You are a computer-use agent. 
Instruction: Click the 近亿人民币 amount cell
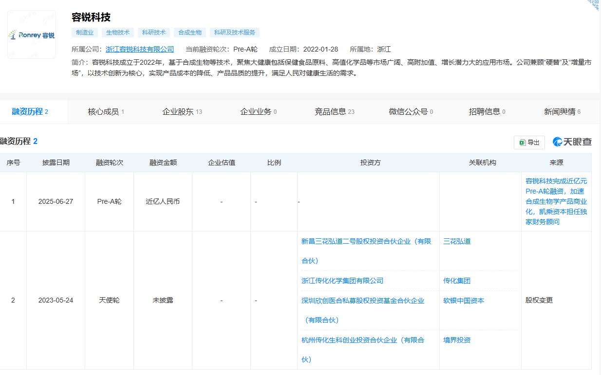pos(163,201)
